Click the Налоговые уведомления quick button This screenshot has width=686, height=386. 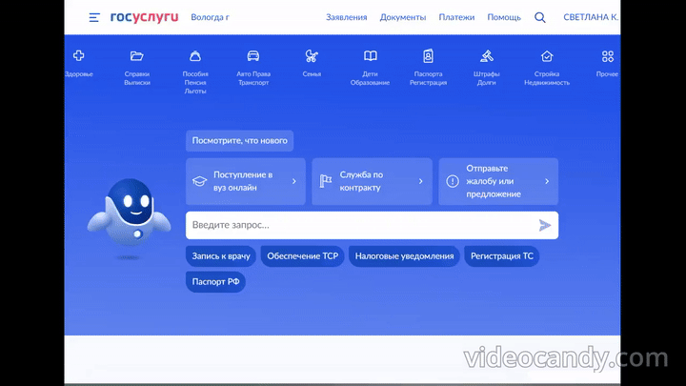coord(405,256)
